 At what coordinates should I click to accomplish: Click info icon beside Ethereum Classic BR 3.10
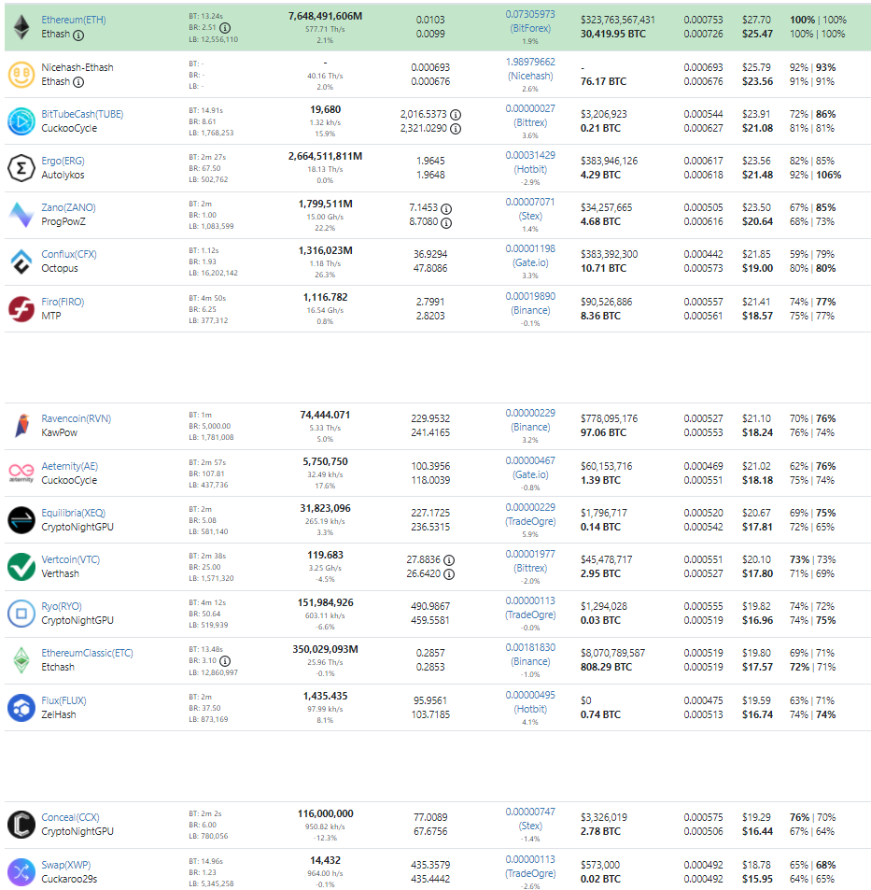pyautogui.click(x=225, y=661)
